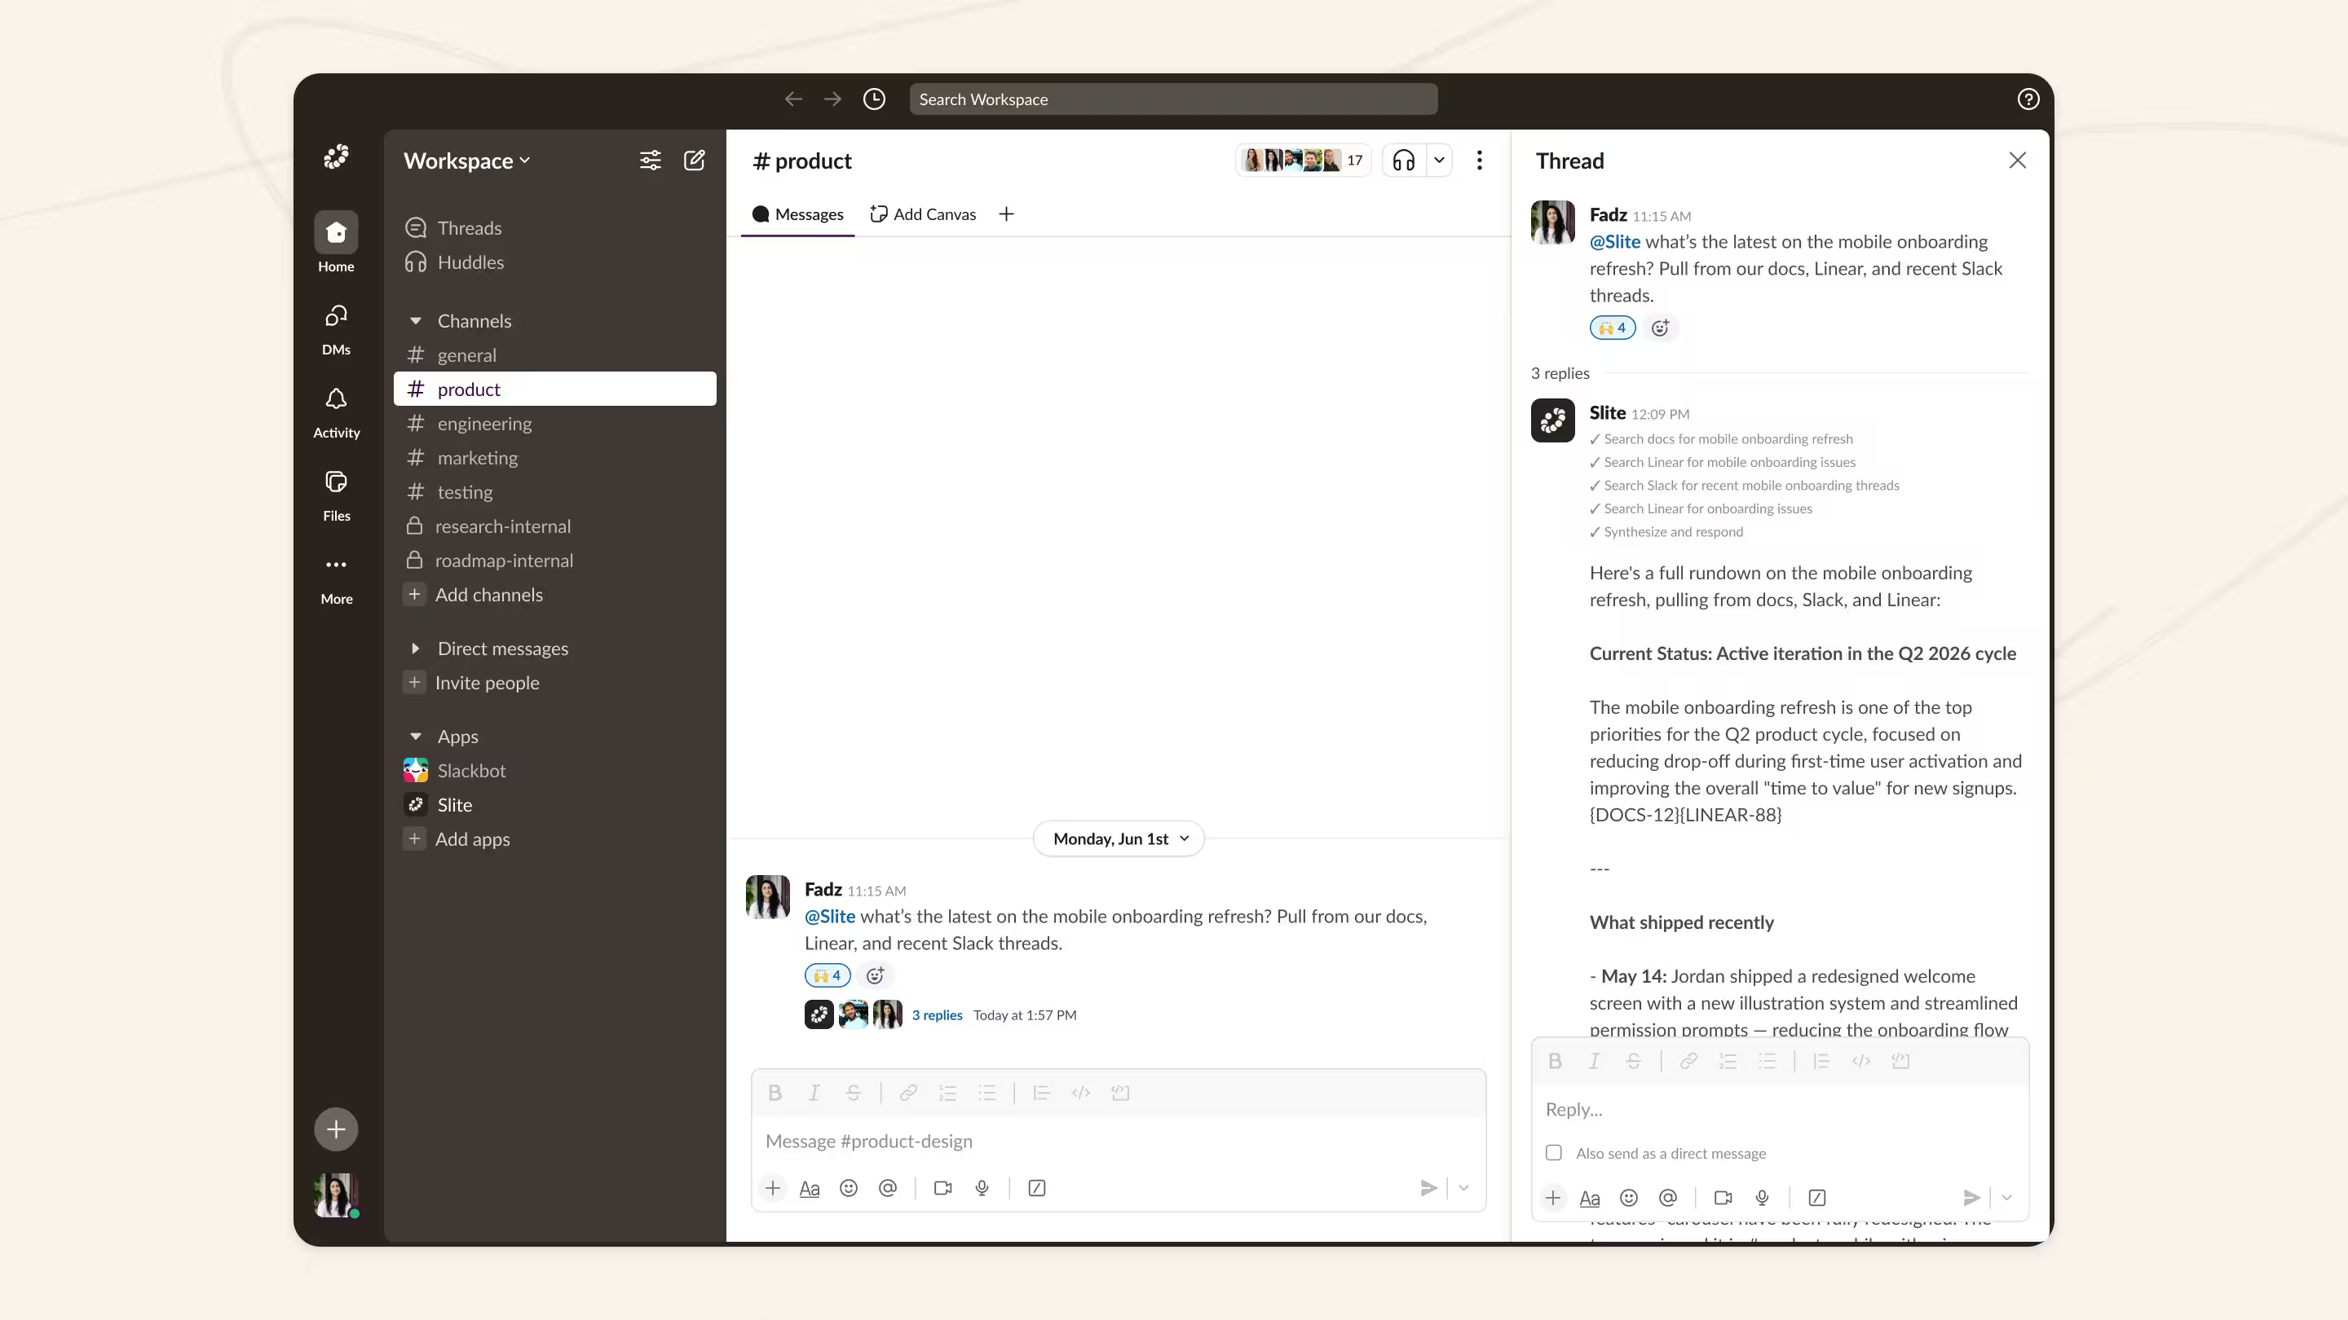Open the history clock icon
This screenshot has width=2348, height=1320.
(874, 99)
